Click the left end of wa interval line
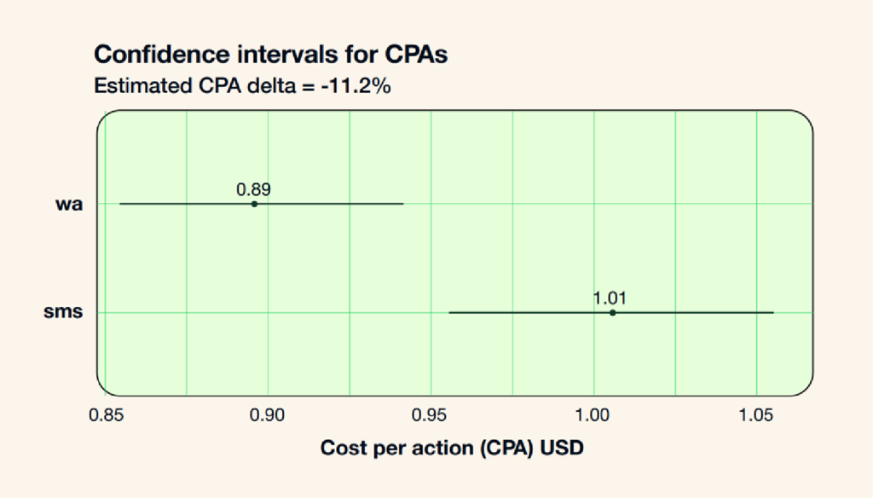Screen dimensions: 873x498 121,204
